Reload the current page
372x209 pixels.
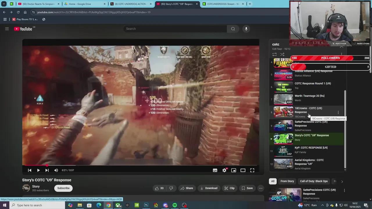tap(18, 12)
